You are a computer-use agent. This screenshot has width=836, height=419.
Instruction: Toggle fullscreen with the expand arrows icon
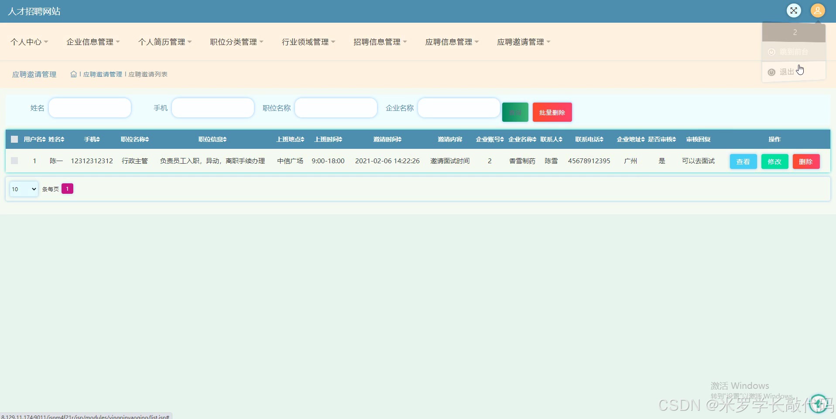[x=794, y=10]
